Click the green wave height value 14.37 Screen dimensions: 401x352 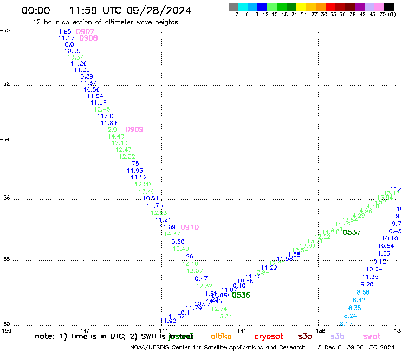(x=172, y=234)
